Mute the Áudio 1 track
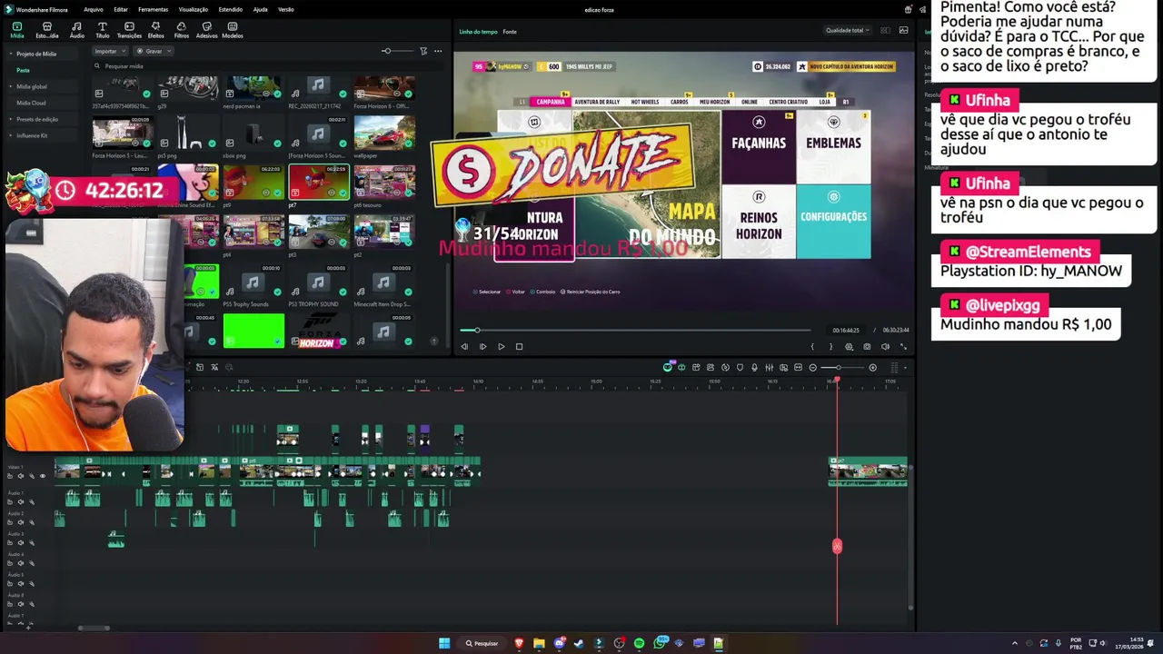1163x654 pixels. (x=21, y=501)
